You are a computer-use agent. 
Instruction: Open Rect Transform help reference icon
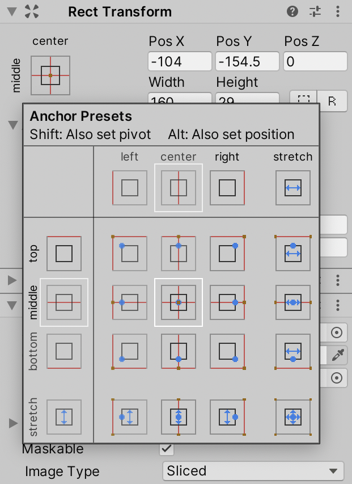click(x=292, y=11)
